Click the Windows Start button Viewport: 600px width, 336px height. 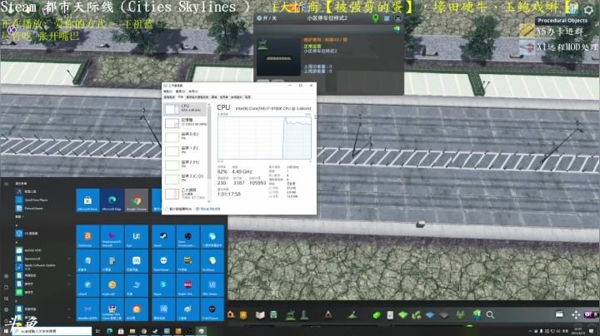pyautogui.click(x=6, y=331)
